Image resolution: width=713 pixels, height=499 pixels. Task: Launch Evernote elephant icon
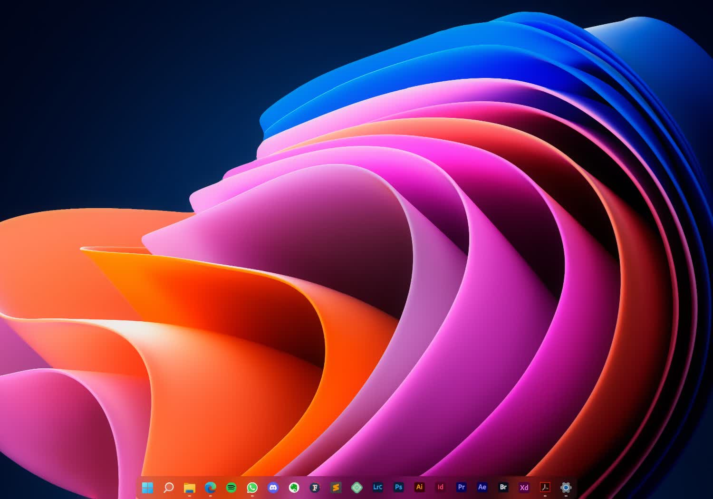tap(294, 487)
